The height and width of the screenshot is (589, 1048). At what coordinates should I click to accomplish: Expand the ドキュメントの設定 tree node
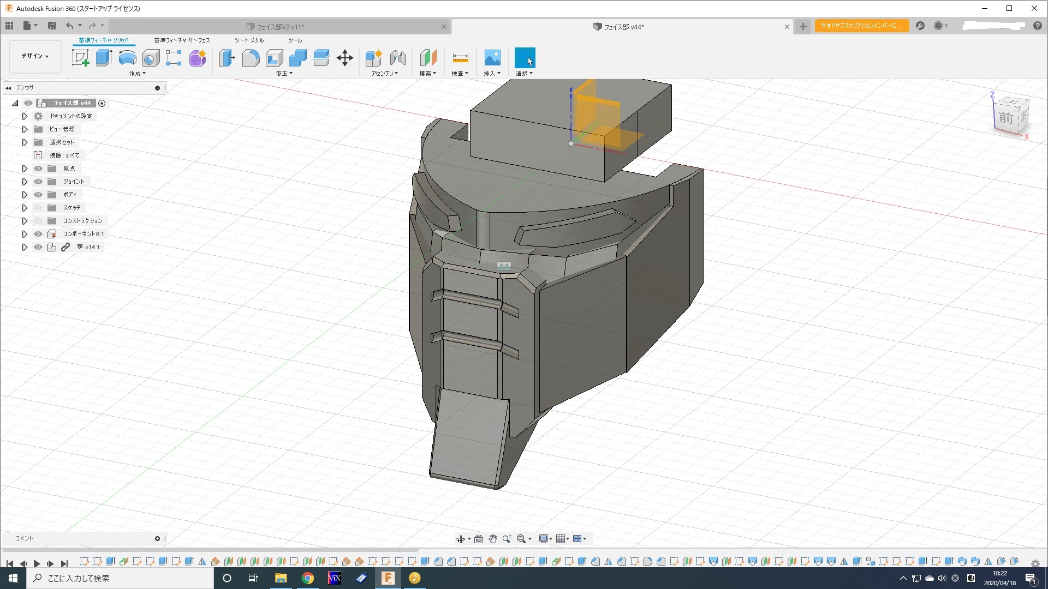pyautogui.click(x=25, y=116)
